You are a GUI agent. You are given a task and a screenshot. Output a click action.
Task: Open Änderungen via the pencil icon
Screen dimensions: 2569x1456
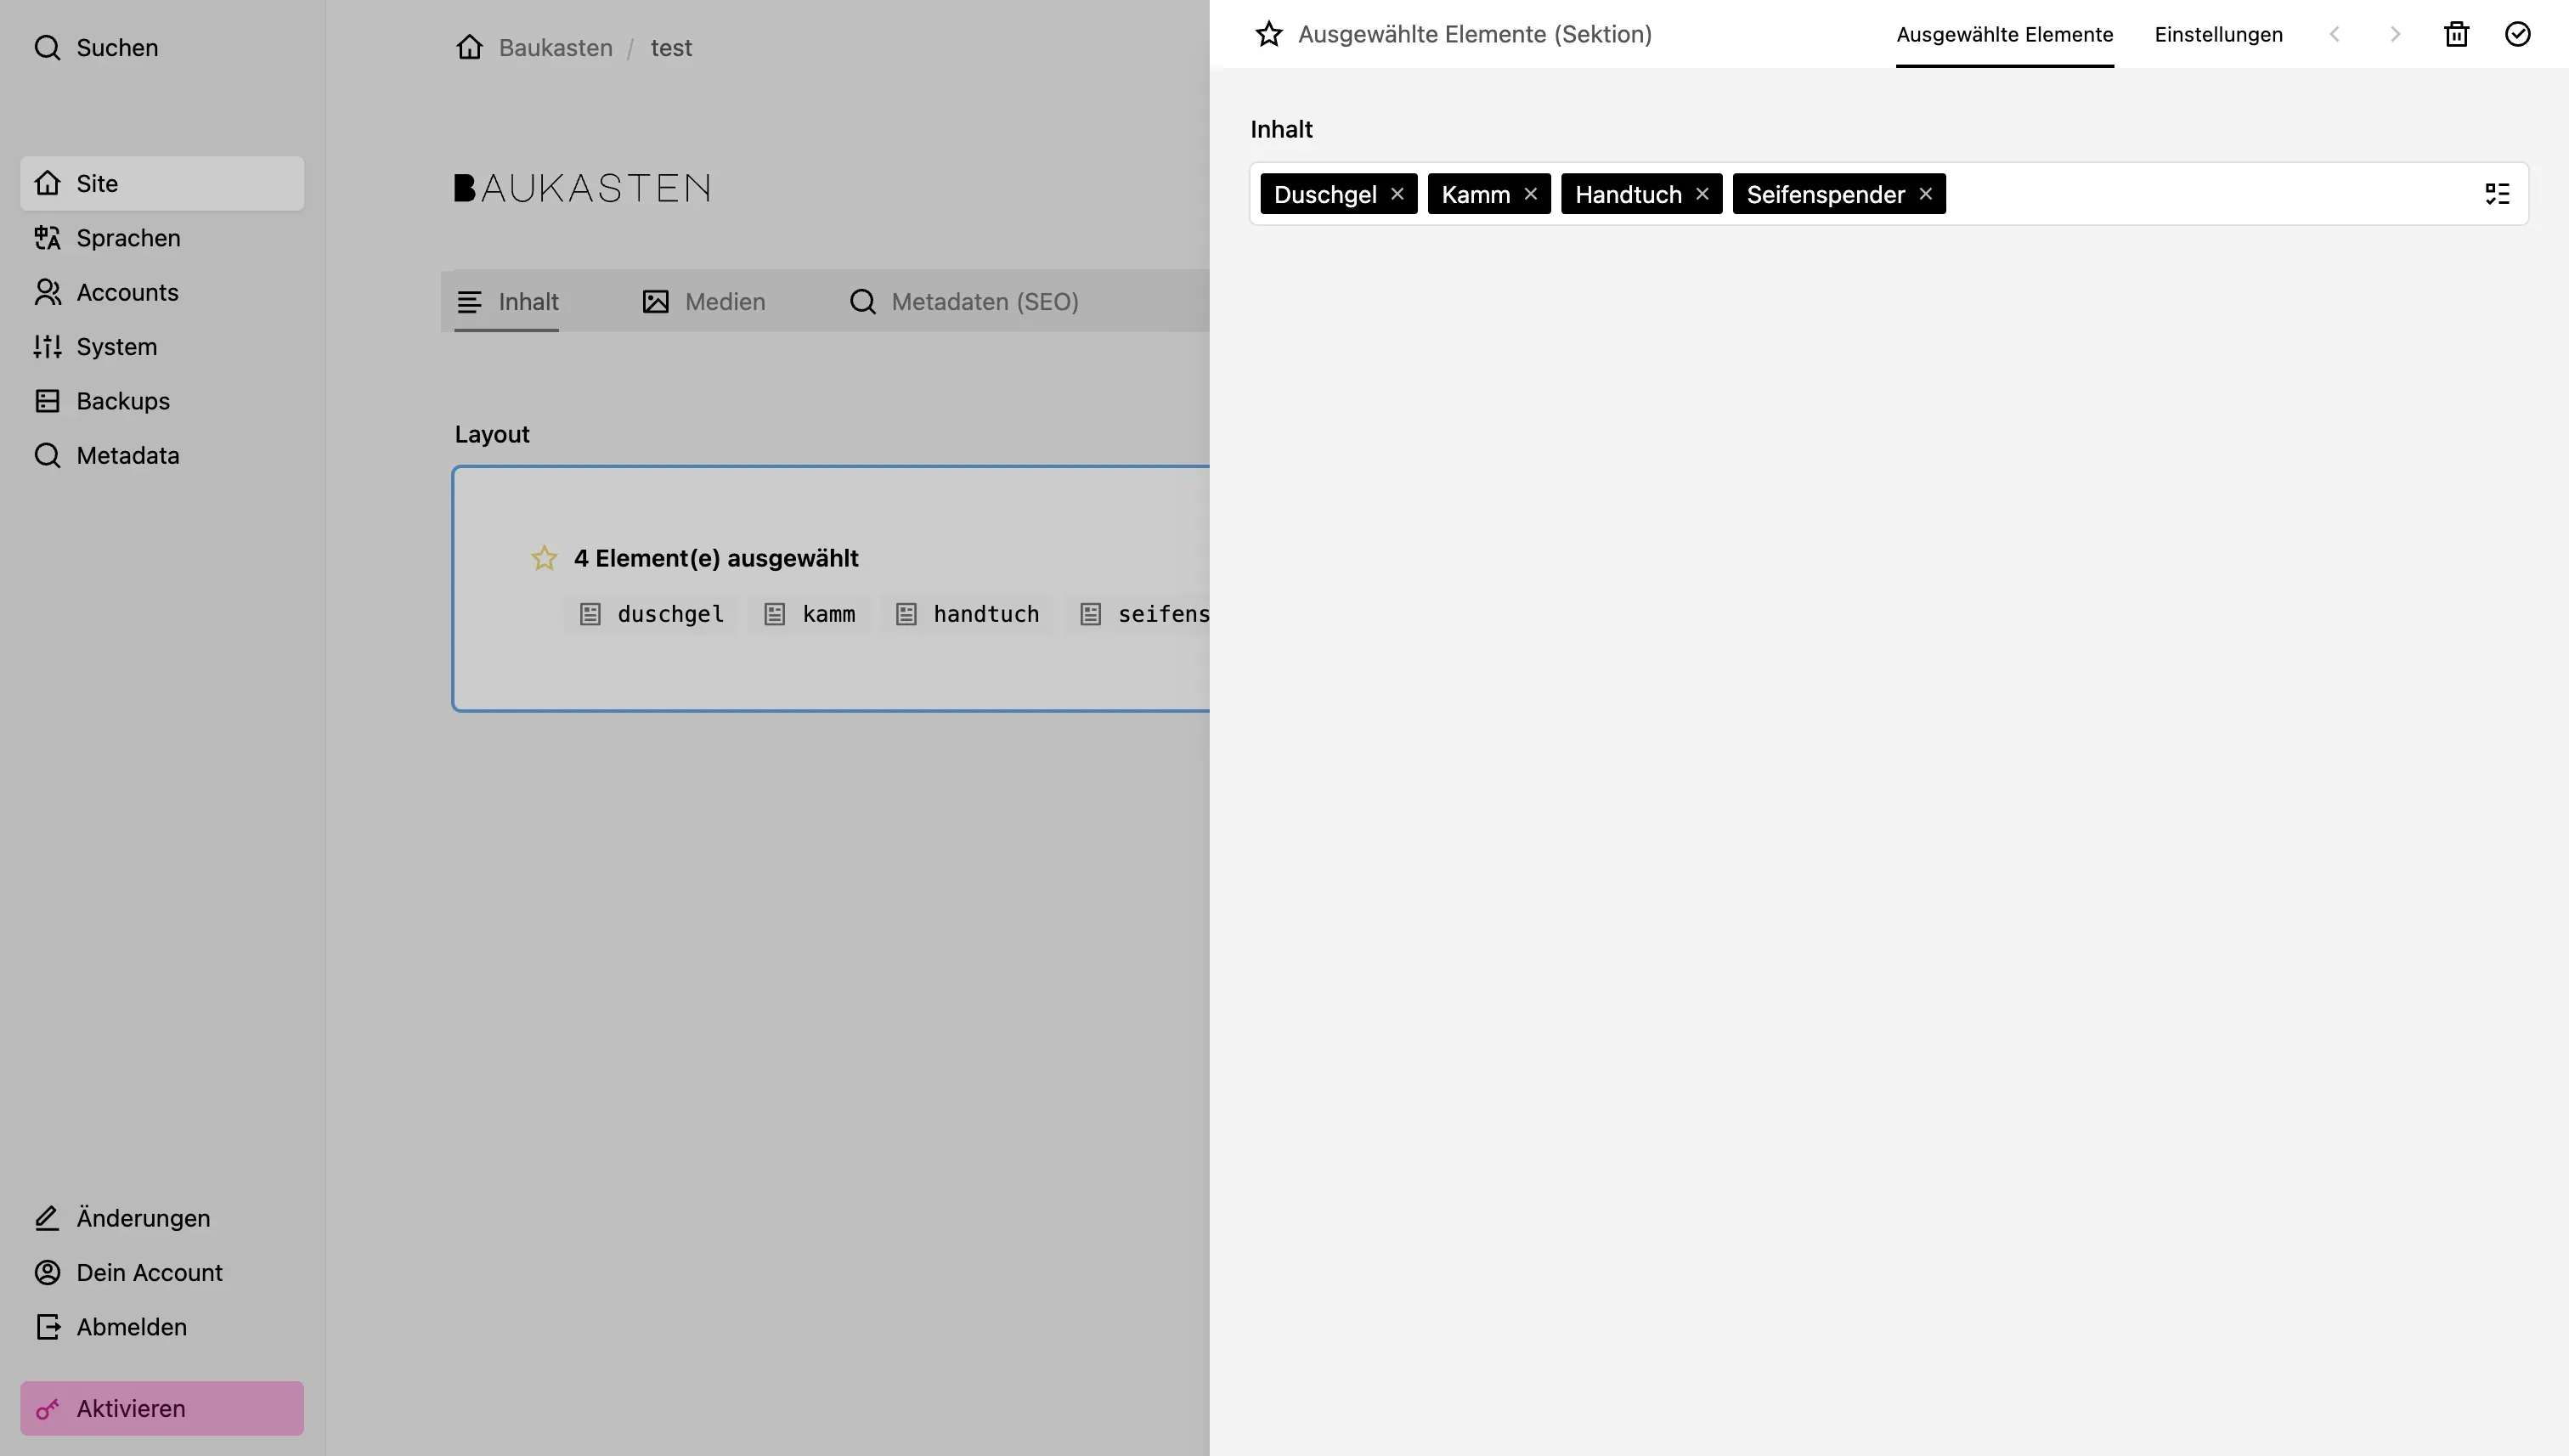(143, 1218)
